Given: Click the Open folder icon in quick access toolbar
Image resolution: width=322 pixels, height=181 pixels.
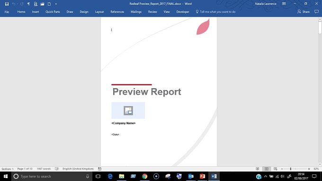Looking at the screenshot, I should pos(42,4).
